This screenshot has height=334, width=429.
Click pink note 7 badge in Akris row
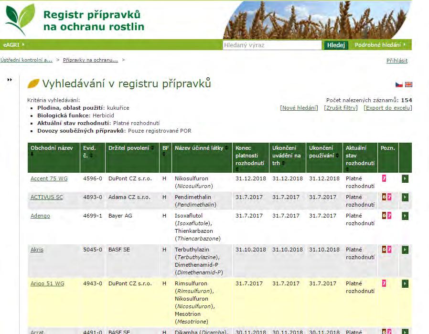click(x=389, y=249)
